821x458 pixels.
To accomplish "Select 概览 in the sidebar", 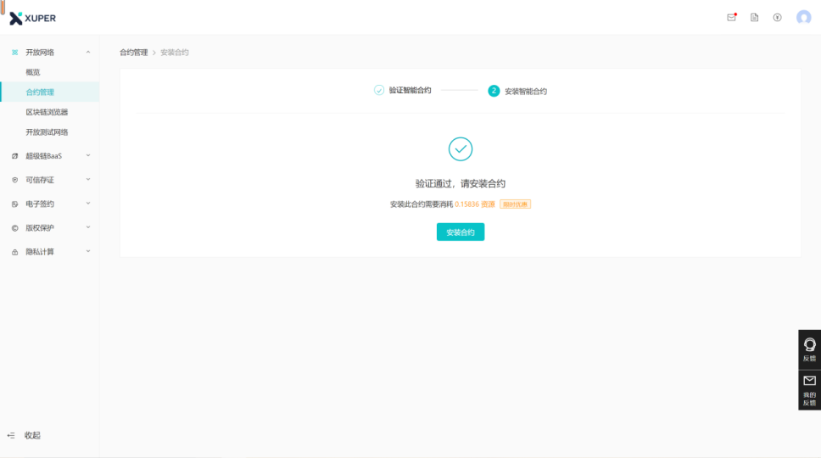I will pos(33,72).
